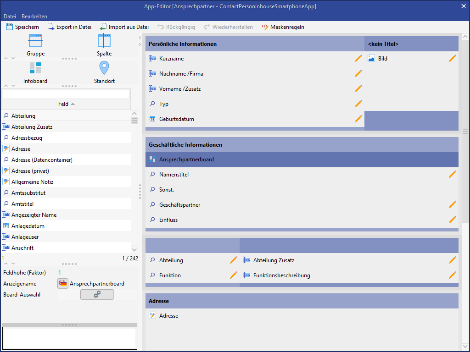The image size is (470, 352).
Task: Open the Datei menu
Action: pyautogui.click(x=10, y=16)
